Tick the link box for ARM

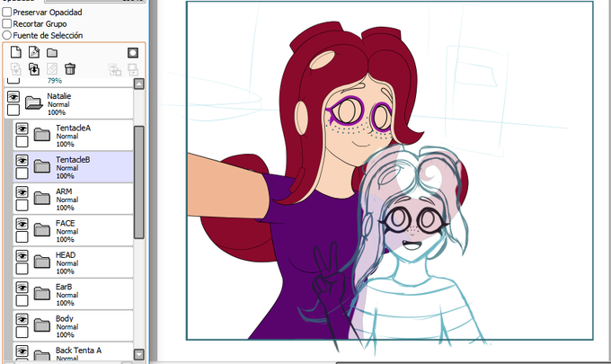[22, 205]
